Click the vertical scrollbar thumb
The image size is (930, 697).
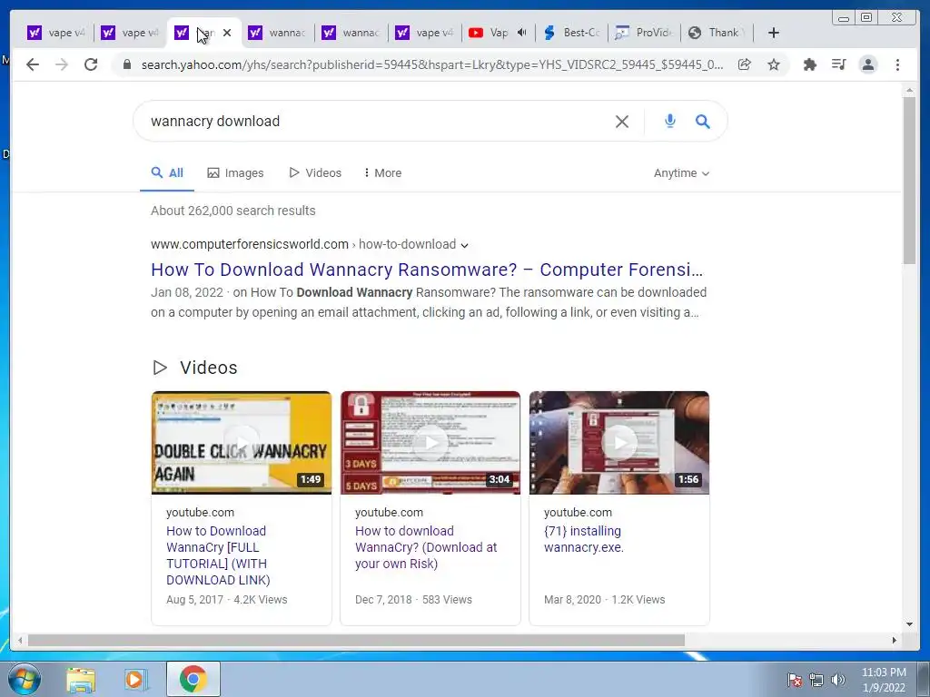(x=909, y=181)
